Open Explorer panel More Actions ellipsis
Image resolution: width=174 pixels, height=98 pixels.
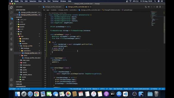coord(39,7)
